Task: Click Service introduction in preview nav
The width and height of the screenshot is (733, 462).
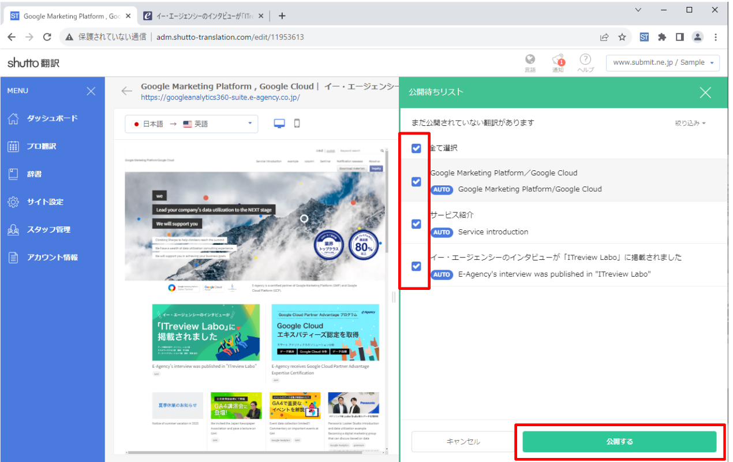Action: click(269, 161)
